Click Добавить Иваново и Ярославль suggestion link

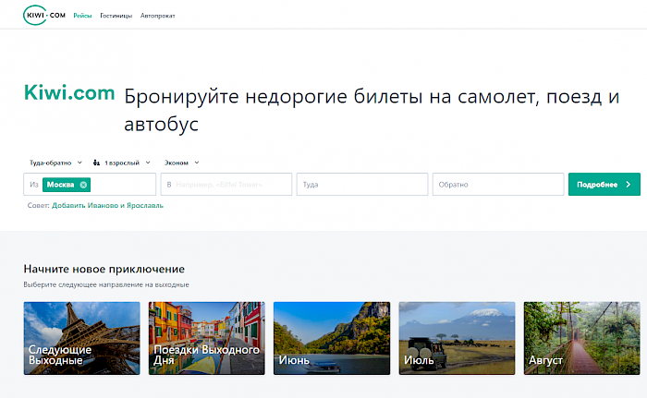107,205
